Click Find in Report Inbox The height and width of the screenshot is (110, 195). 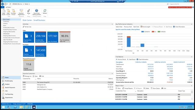[164, 88]
